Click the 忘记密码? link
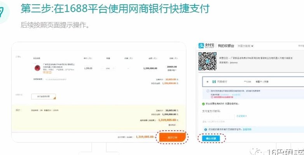 tap(241, 116)
